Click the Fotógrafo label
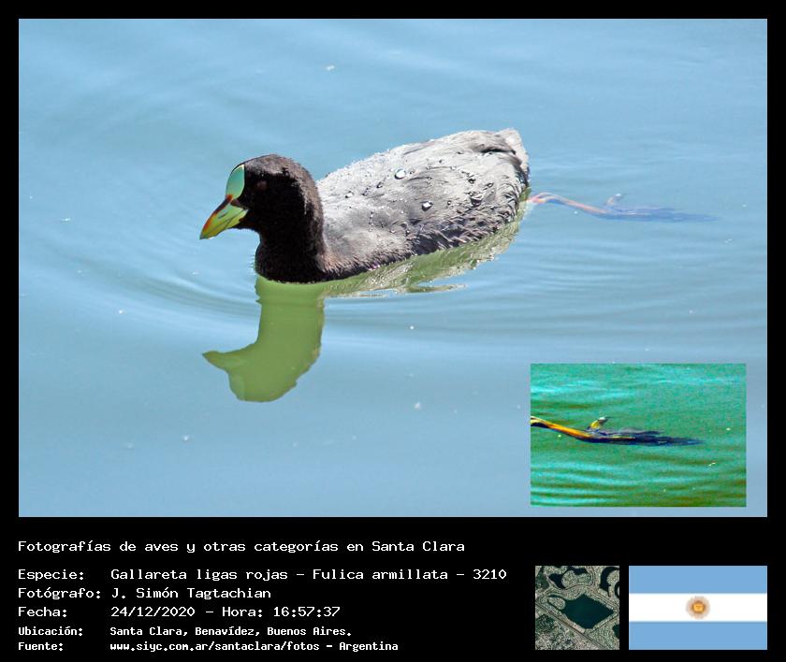 pyautogui.click(x=59, y=593)
